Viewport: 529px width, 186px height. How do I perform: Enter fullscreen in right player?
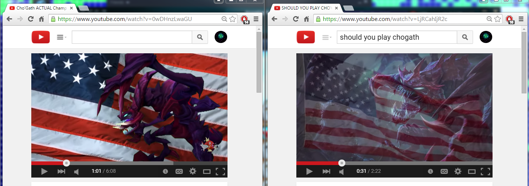tap(485, 171)
